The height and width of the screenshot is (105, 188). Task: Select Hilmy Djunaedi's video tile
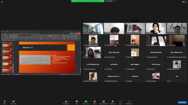pyautogui.click(x=114, y=52)
